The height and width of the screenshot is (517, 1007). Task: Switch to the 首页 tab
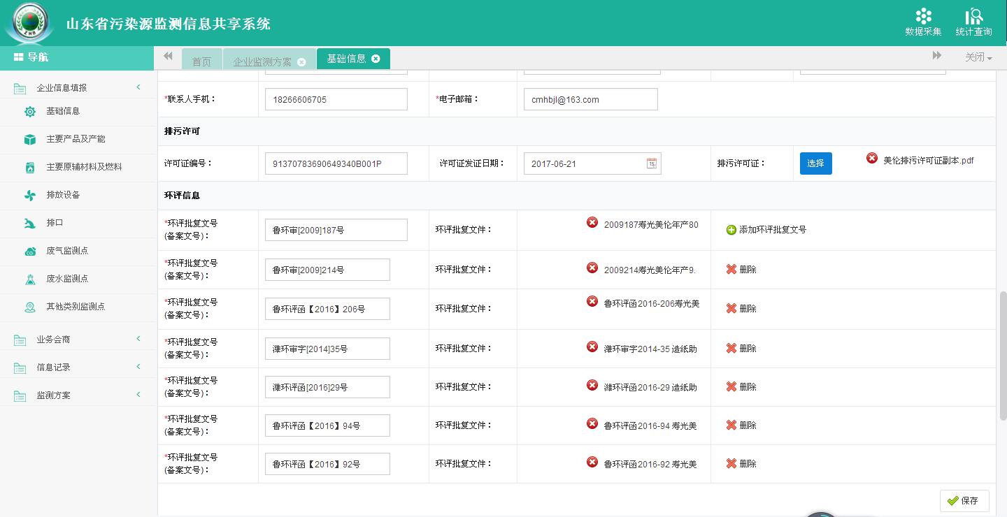coord(201,61)
